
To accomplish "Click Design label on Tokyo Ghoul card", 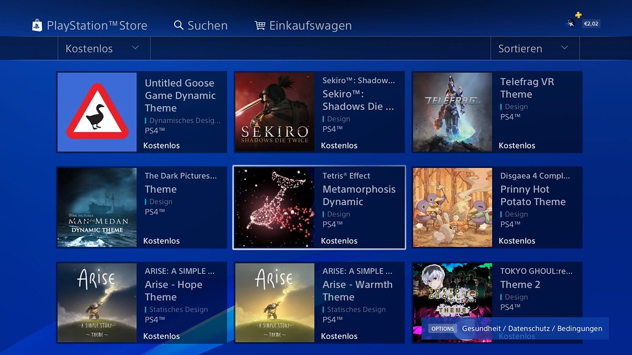I will [517, 297].
